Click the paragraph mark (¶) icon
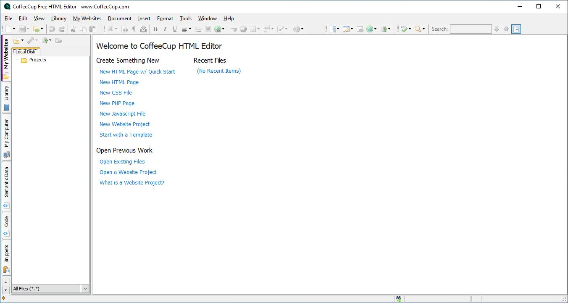Screen dimensions: 568x303 [x=134, y=29]
